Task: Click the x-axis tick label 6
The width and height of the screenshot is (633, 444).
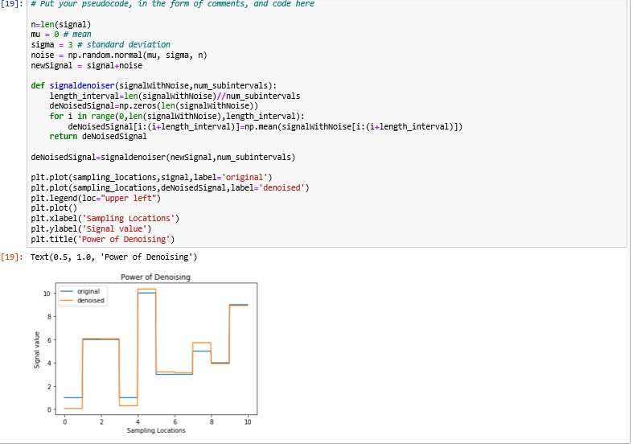Action: [175, 421]
